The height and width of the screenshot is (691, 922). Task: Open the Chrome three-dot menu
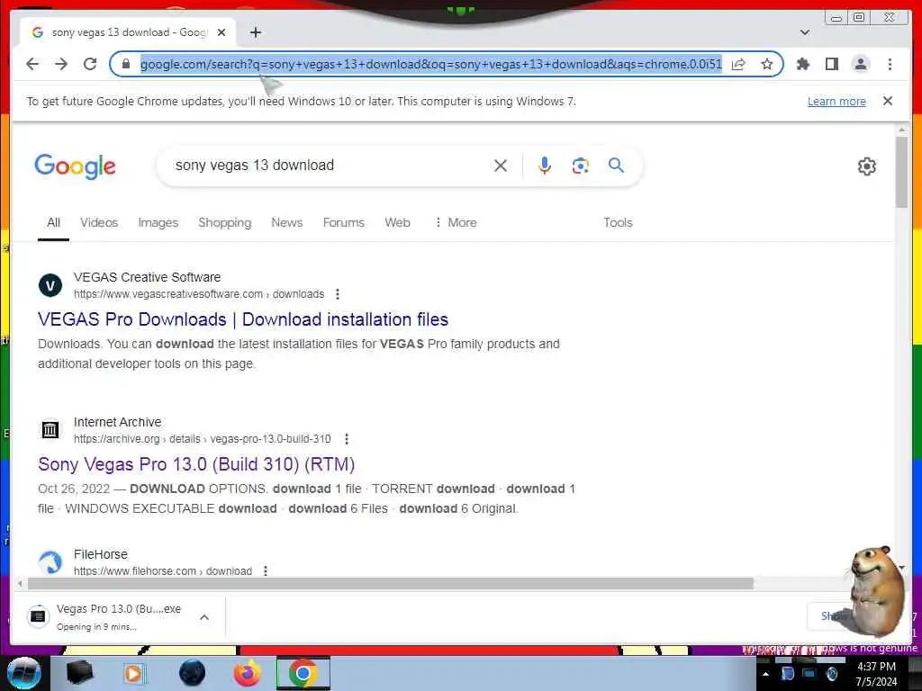coord(890,64)
